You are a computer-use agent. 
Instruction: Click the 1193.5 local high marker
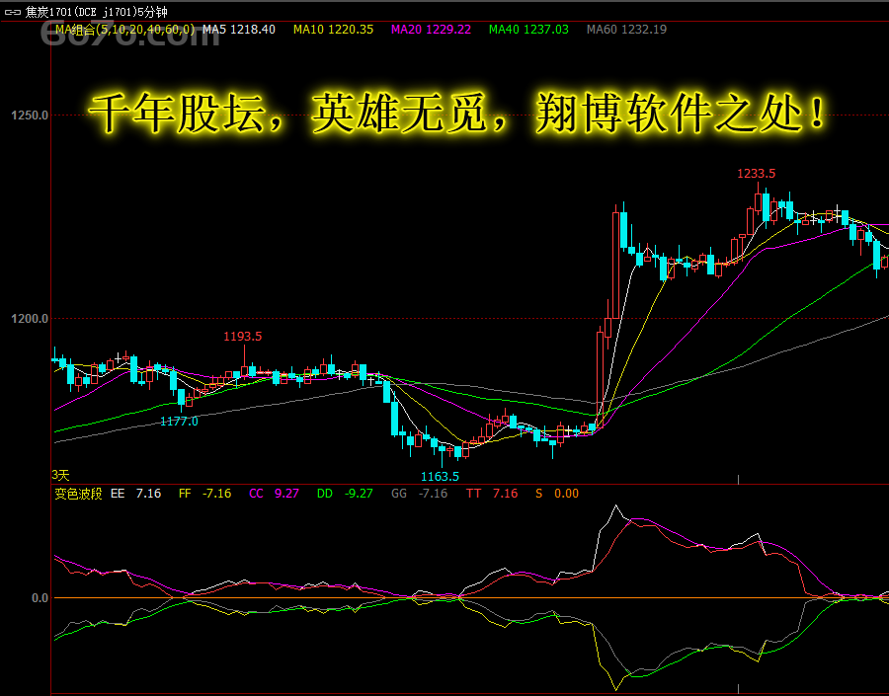coord(243,337)
